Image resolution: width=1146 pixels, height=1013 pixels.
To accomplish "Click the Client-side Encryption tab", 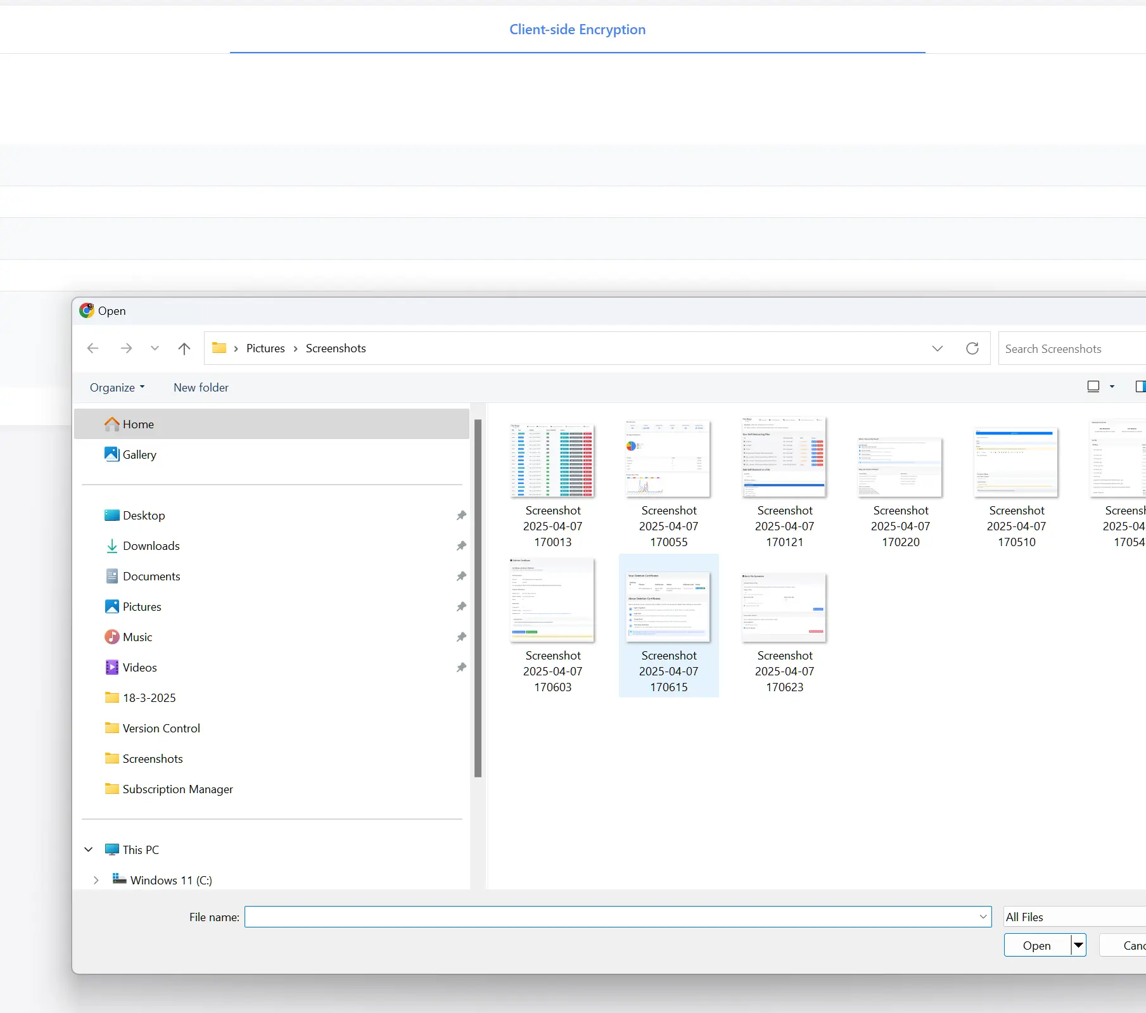I will tap(577, 30).
